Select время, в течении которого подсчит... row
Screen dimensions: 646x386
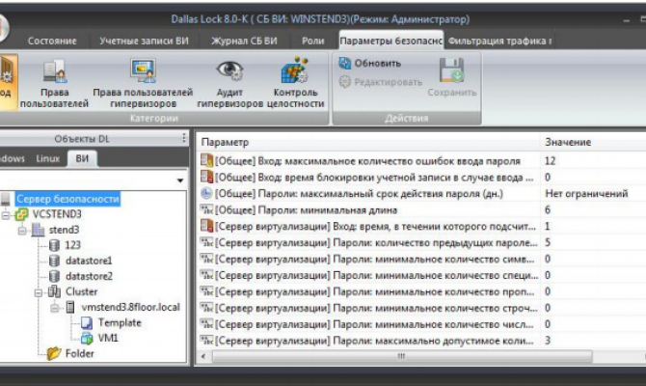pos(422,226)
